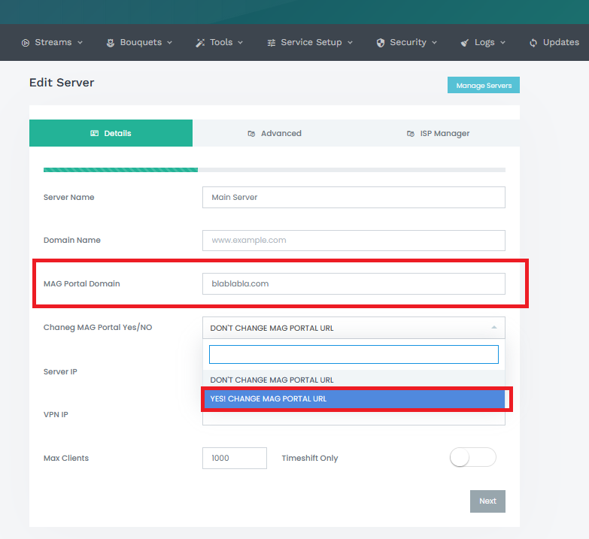
Task: Click the Service Setup sliders icon
Action: click(272, 43)
